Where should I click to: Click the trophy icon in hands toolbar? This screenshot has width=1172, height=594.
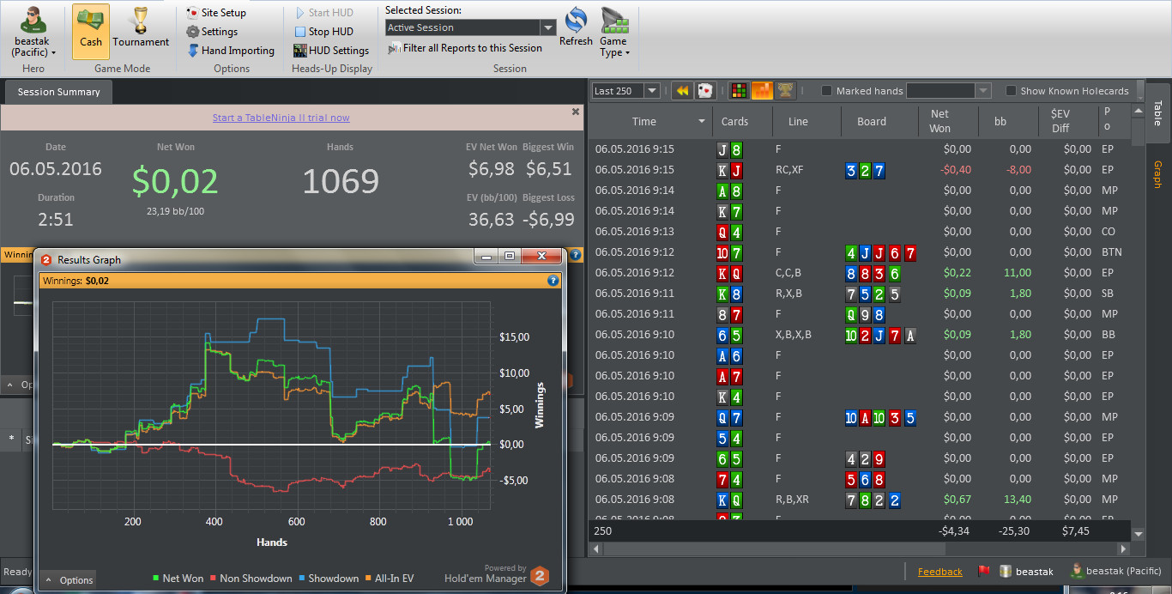pos(784,91)
